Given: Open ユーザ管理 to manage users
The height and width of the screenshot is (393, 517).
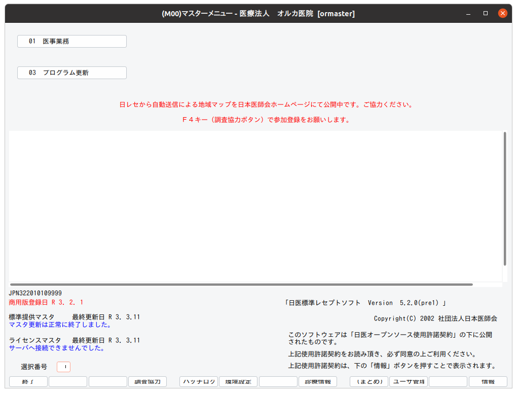Looking at the screenshot, I should (408, 381).
